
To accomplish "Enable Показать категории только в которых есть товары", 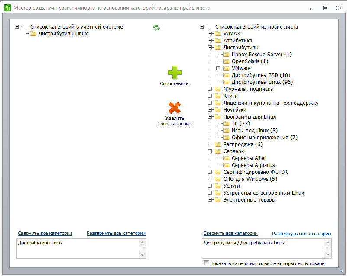I will 206,263.
